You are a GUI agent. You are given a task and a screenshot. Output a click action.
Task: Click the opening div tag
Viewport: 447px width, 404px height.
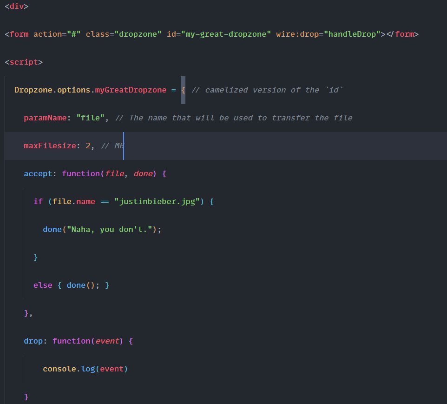17,7
